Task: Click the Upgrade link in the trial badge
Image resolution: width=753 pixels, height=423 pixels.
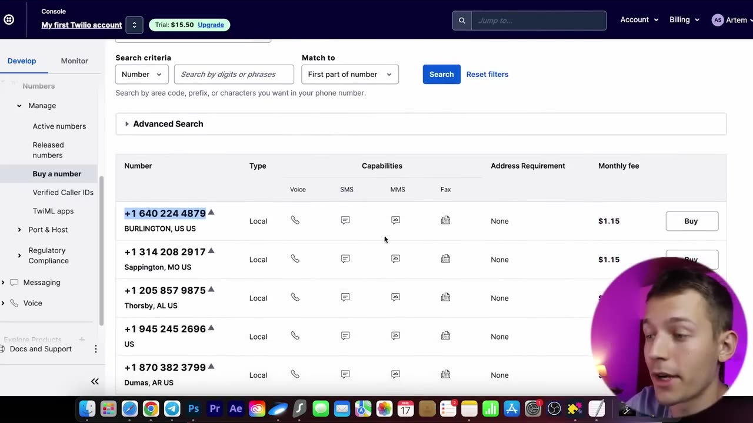Action: pos(211,25)
